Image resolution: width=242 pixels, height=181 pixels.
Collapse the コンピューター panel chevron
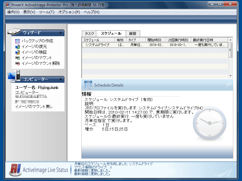[61, 79]
